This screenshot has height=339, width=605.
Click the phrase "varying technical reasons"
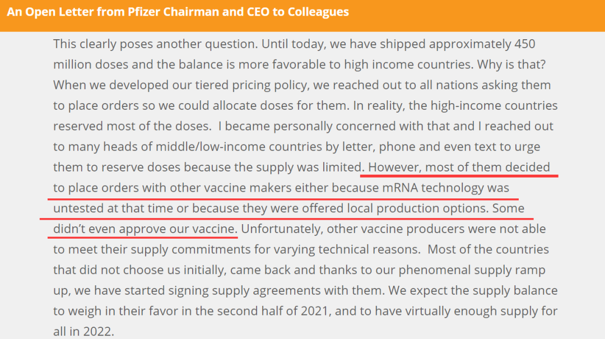[x=352, y=249]
